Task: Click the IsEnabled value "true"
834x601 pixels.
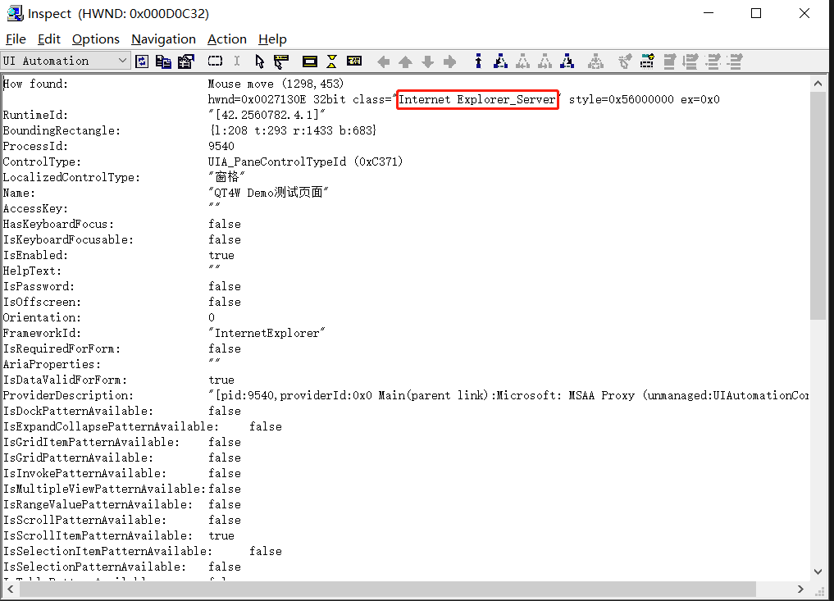Action: tap(221, 255)
